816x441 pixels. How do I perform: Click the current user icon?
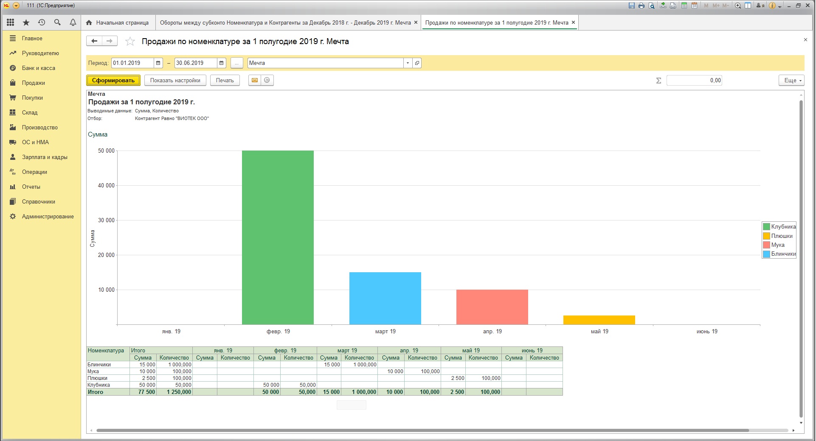coord(760,6)
